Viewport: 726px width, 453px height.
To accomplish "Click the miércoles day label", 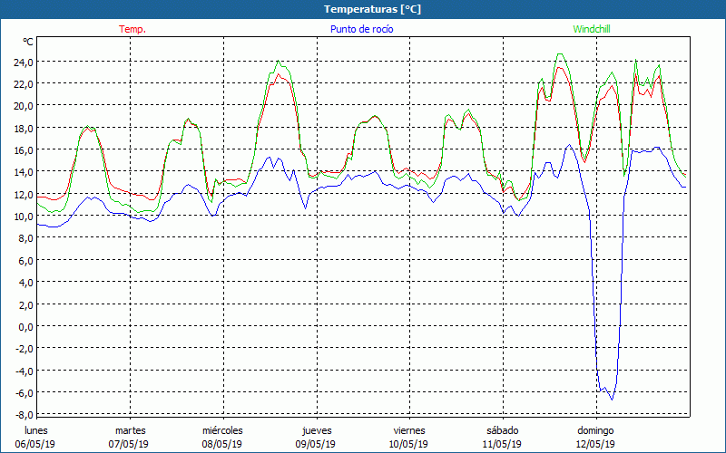I will click(x=222, y=430).
